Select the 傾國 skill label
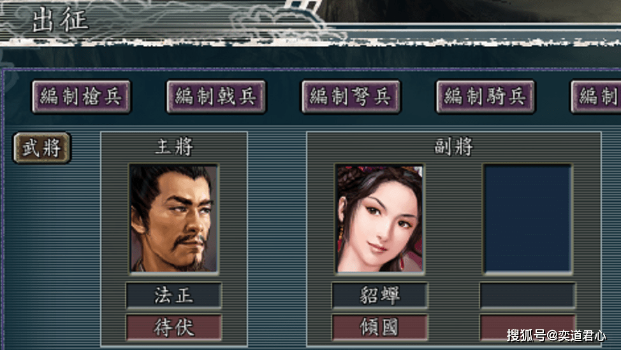 [x=379, y=328]
